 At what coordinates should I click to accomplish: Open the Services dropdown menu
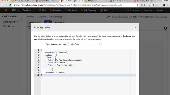(x=28, y=10)
